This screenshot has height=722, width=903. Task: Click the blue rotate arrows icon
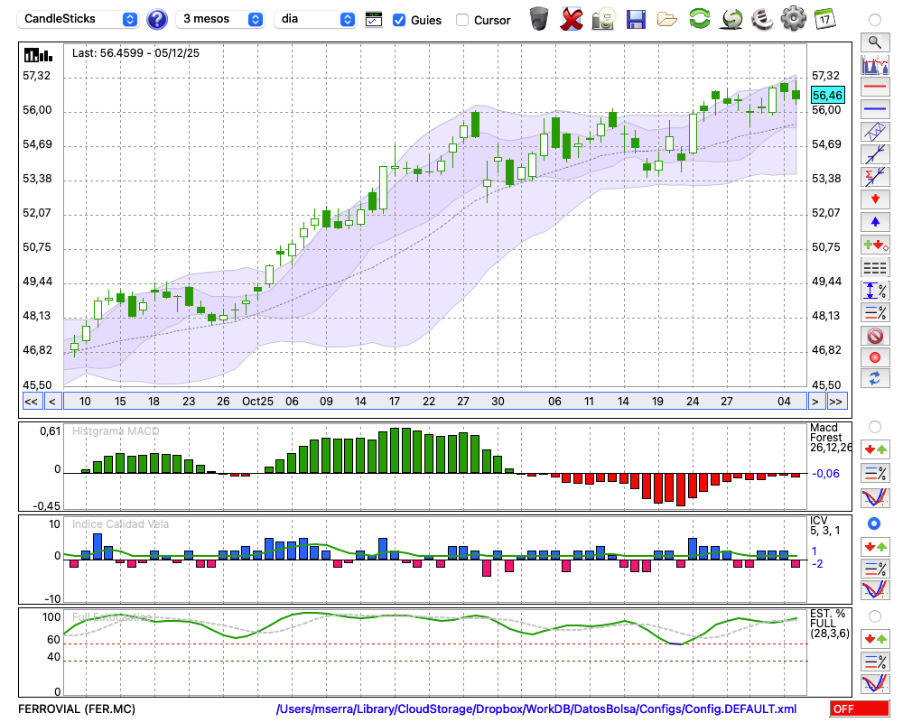click(875, 379)
